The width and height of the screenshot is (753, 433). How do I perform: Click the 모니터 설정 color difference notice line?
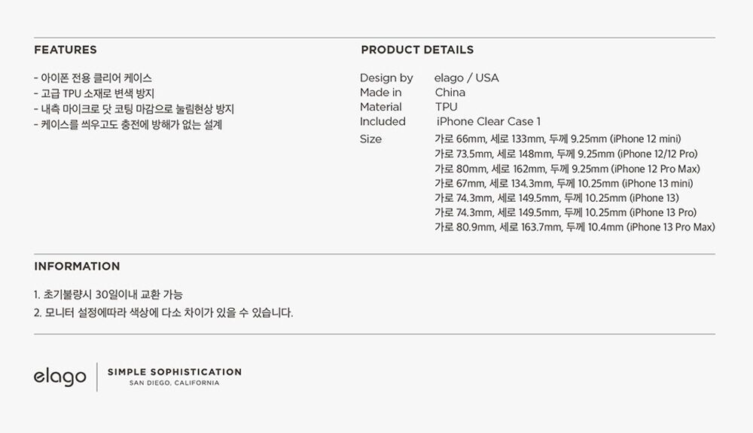click(x=163, y=313)
